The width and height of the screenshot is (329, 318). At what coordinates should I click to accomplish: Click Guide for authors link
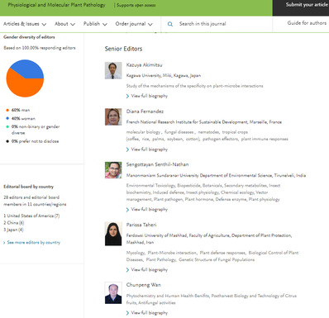pos(307,23)
